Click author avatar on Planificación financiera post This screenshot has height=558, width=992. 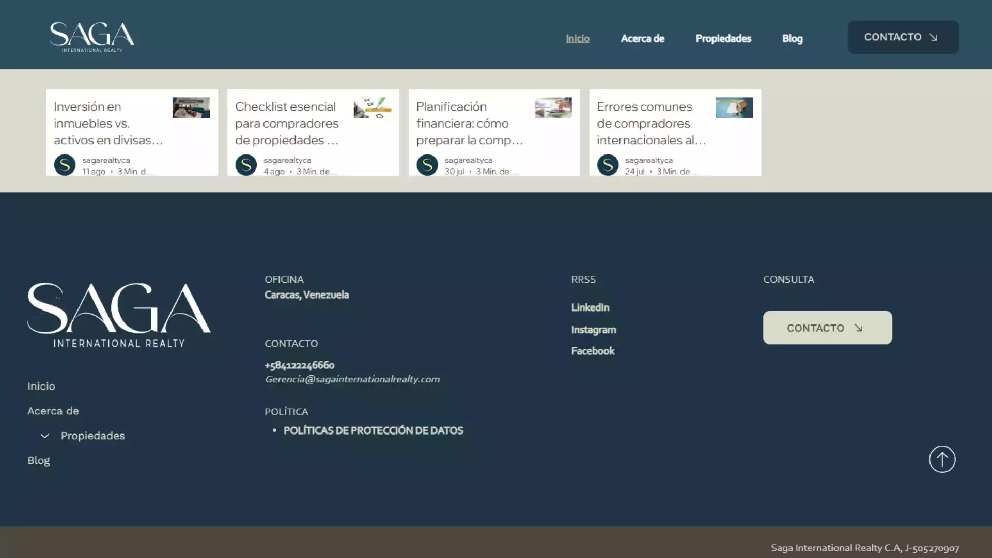(x=427, y=165)
